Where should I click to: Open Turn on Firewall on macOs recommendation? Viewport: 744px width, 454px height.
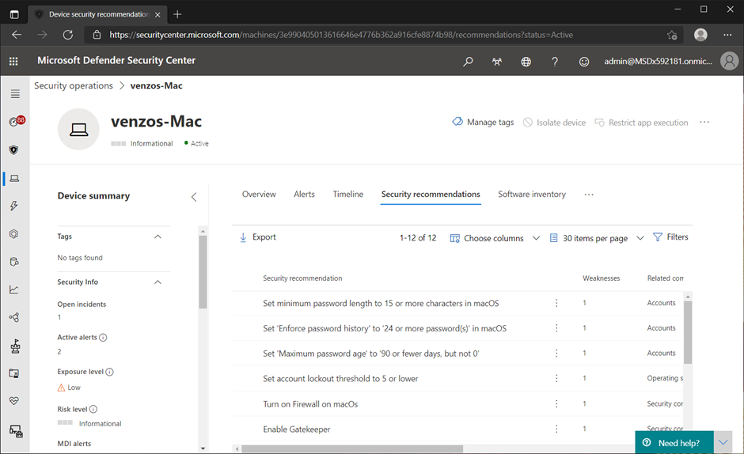(x=310, y=404)
